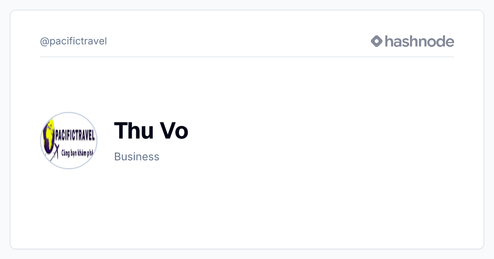Click the Hashnode diamond logo icon
Image resolution: width=494 pixels, height=259 pixels.
pyautogui.click(x=377, y=41)
